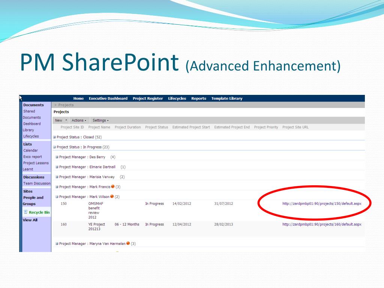
Task: Open the Actions dropdown menu
Action: point(79,120)
